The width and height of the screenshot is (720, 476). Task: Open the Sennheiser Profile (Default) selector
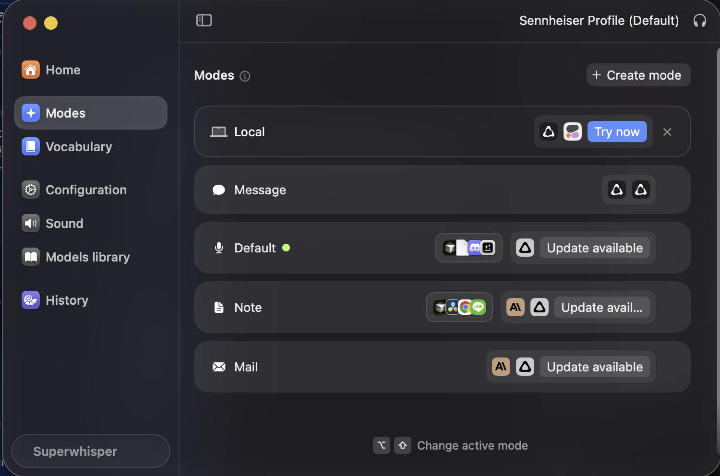click(x=599, y=21)
